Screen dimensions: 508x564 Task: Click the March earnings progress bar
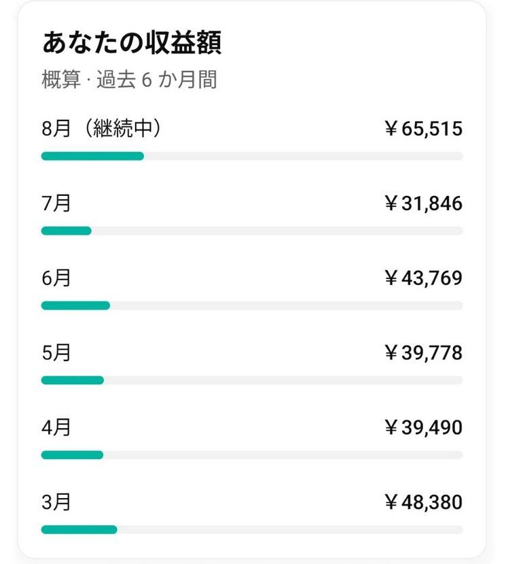[x=251, y=529]
